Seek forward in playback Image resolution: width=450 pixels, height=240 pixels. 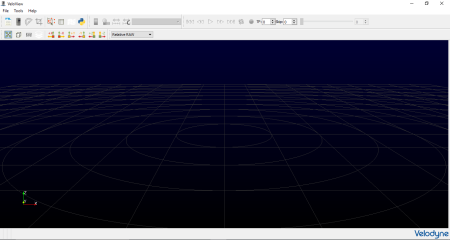(220, 21)
